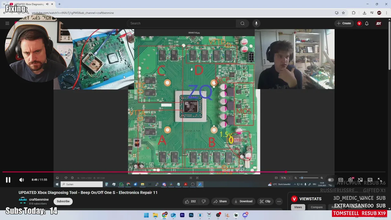Bookmark this page with the star
The image size is (391, 220).
(x=343, y=13)
